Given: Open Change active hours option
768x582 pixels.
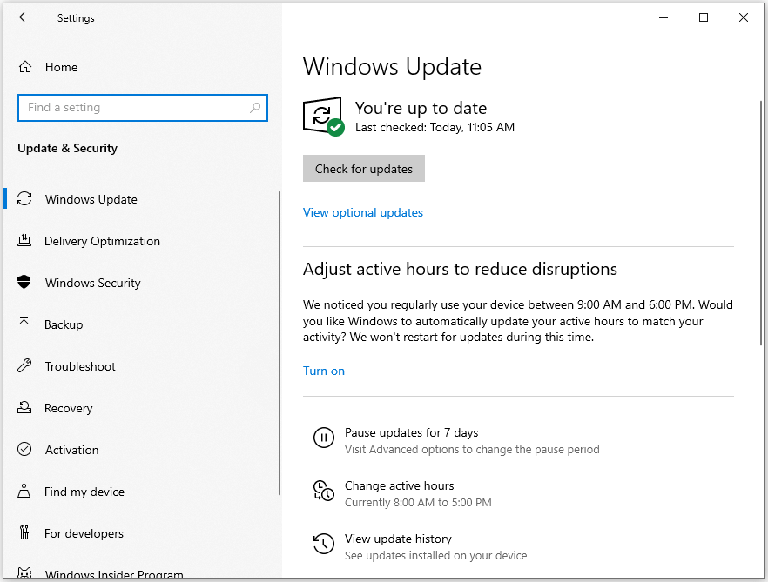Looking at the screenshot, I should point(399,485).
